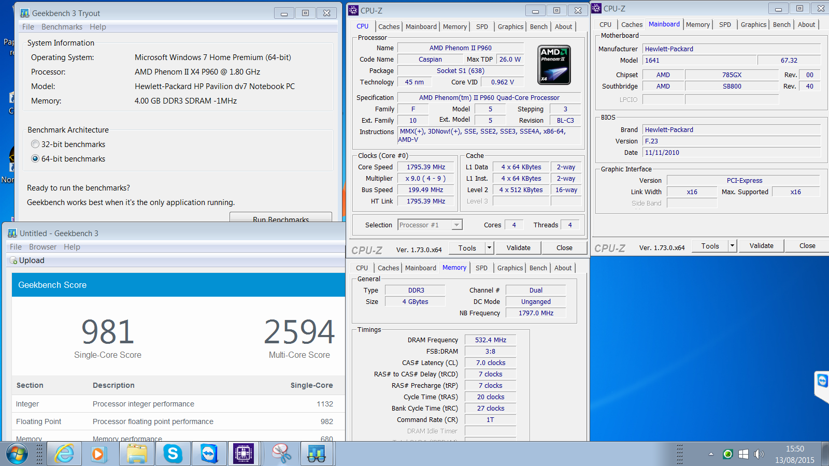The image size is (829, 466).
Task: Open Skype from the taskbar
Action: pyautogui.click(x=173, y=454)
